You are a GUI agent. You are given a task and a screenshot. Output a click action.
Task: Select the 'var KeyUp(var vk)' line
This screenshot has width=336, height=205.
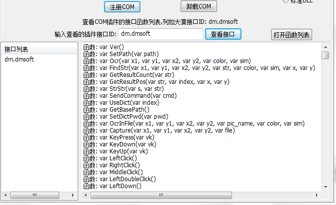pyautogui.click(x=115, y=151)
